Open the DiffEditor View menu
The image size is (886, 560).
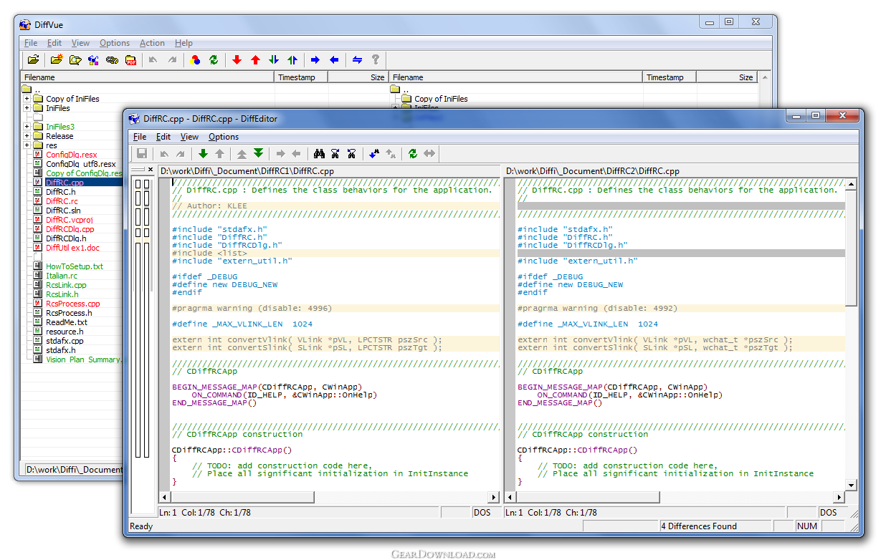click(189, 137)
